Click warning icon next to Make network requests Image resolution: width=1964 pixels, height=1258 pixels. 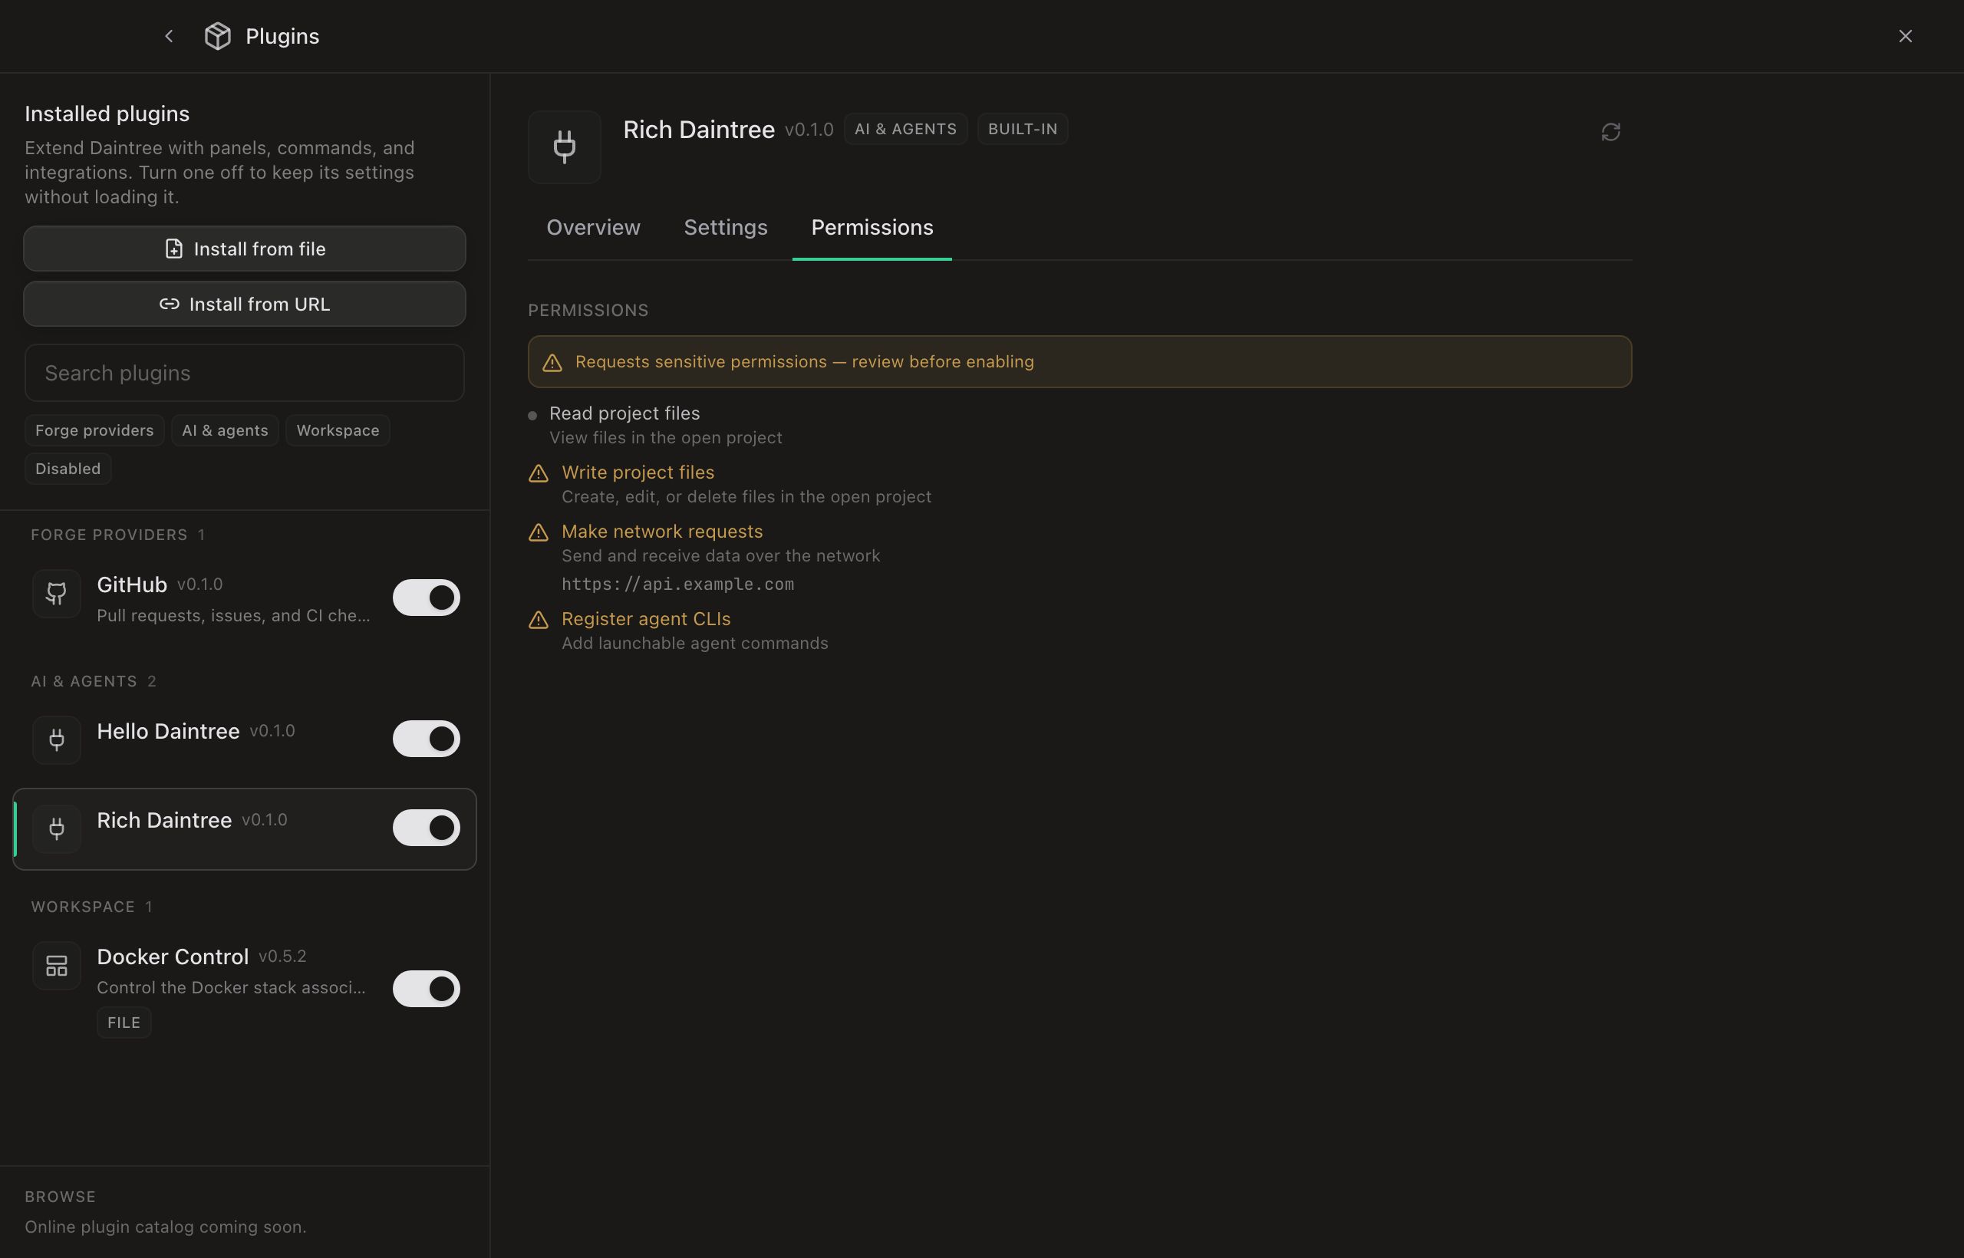[539, 532]
